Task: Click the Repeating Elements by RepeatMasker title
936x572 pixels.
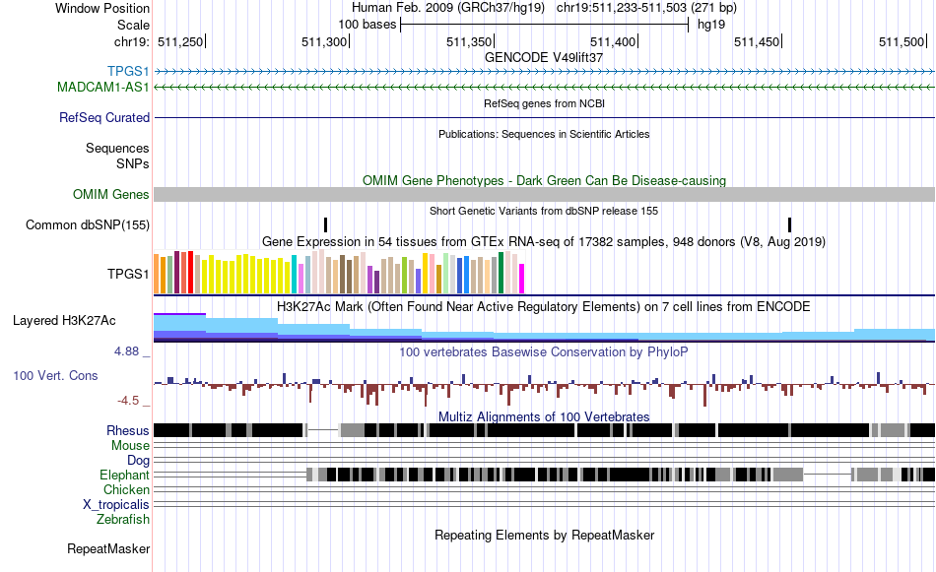Action: (544, 535)
